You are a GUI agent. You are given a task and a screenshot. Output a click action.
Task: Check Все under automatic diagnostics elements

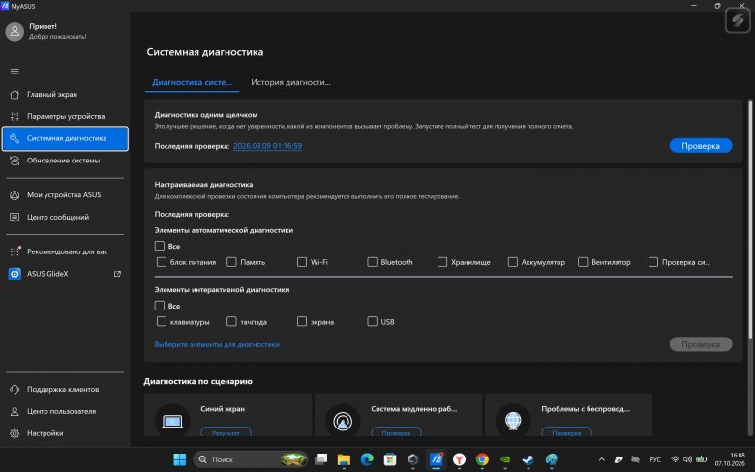pyautogui.click(x=160, y=246)
